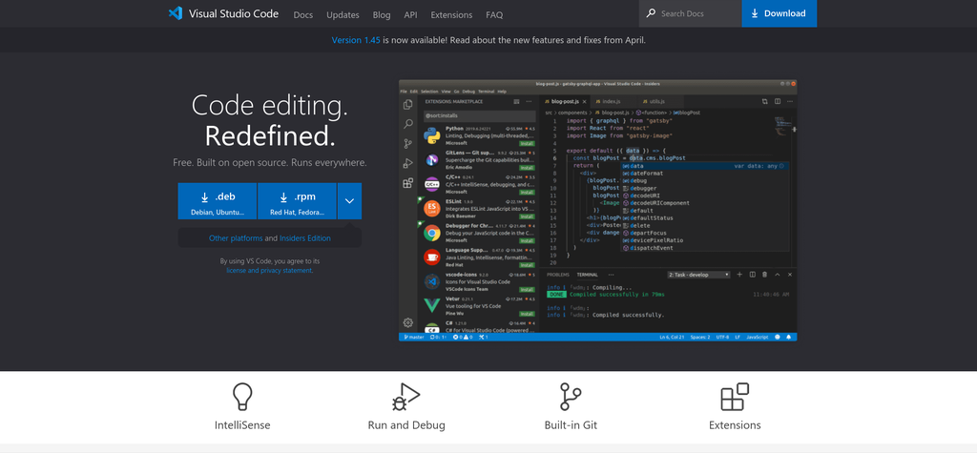The width and height of the screenshot is (977, 453).
Task: Select Run icon in screenshot activity bar
Action: click(408, 163)
